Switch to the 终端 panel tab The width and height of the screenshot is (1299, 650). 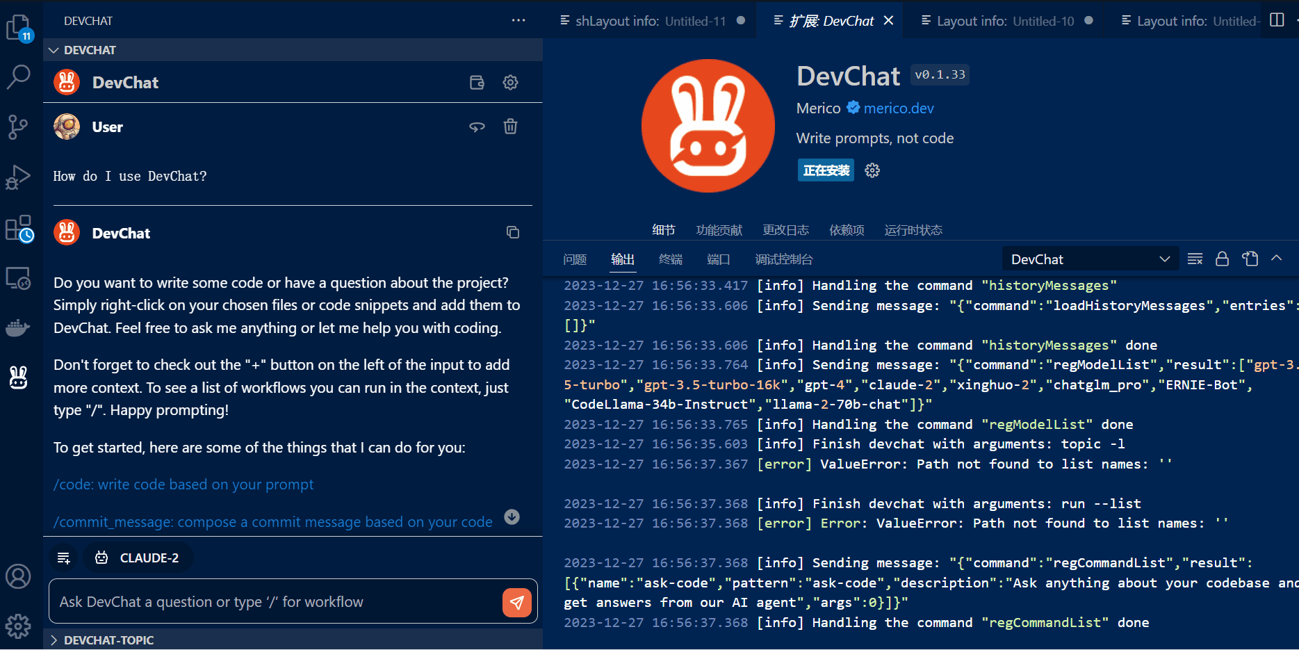click(671, 259)
